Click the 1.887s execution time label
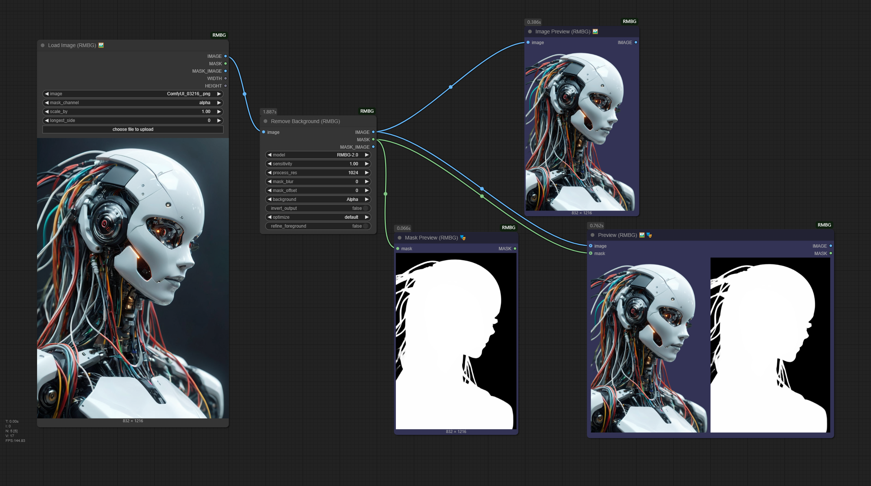 [x=269, y=112]
